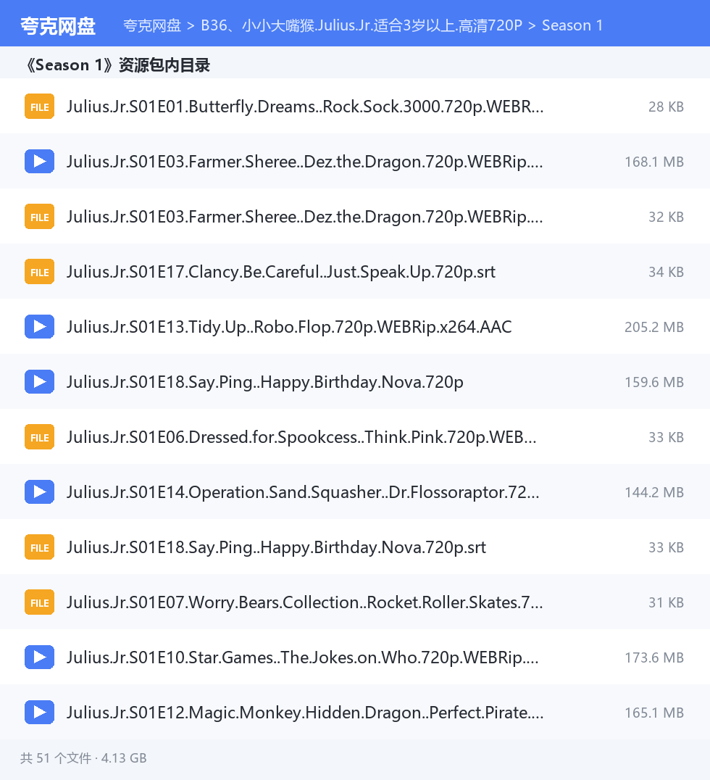Click the video icon for 159.6 MB Say Ping episode

[39, 382]
